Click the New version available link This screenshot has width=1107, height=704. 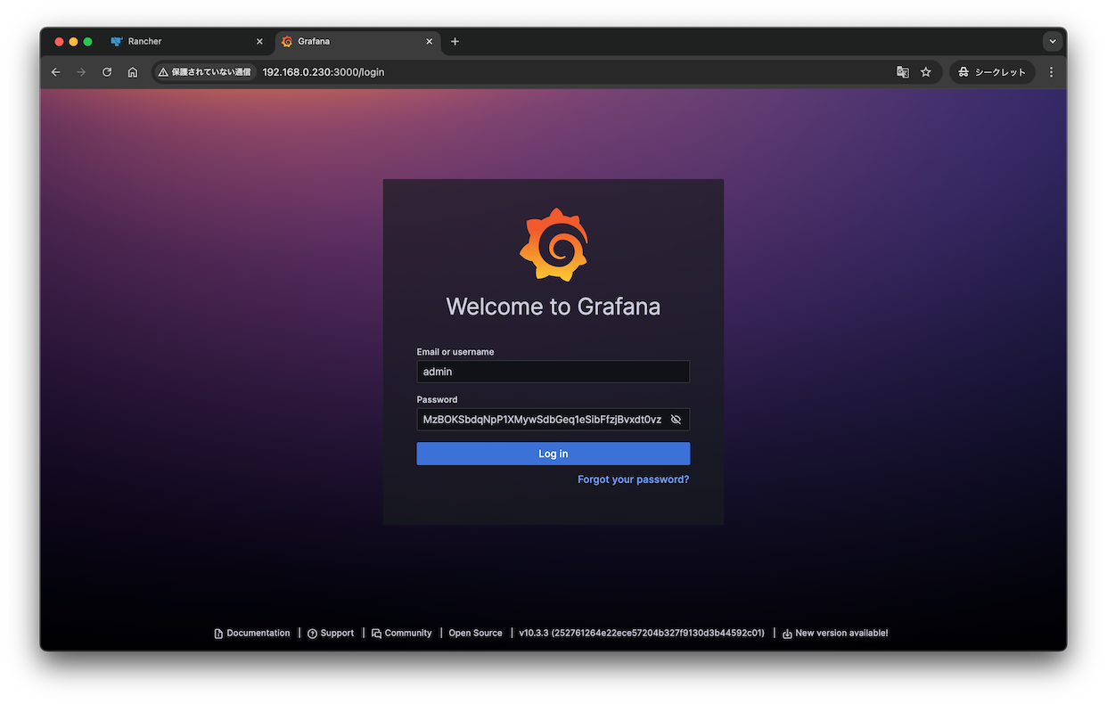tap(835, 634)
